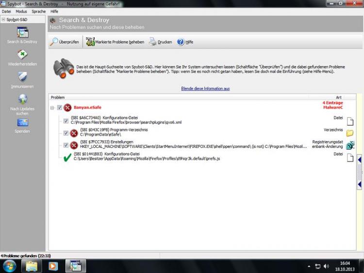Open the Wiederherstellen recovery icon
The width and height of the screenshot is (364, 273).
(x=22, y=55)
